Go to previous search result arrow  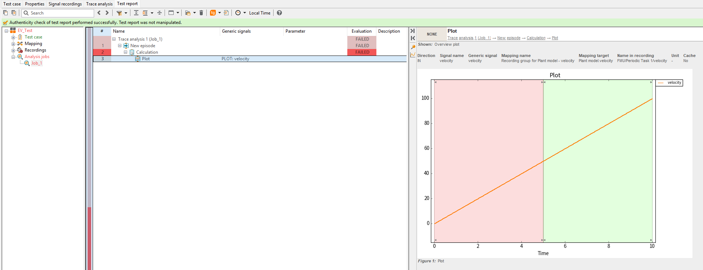(x=99, y=13)
